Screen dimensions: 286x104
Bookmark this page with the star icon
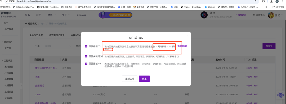(255, 1)
